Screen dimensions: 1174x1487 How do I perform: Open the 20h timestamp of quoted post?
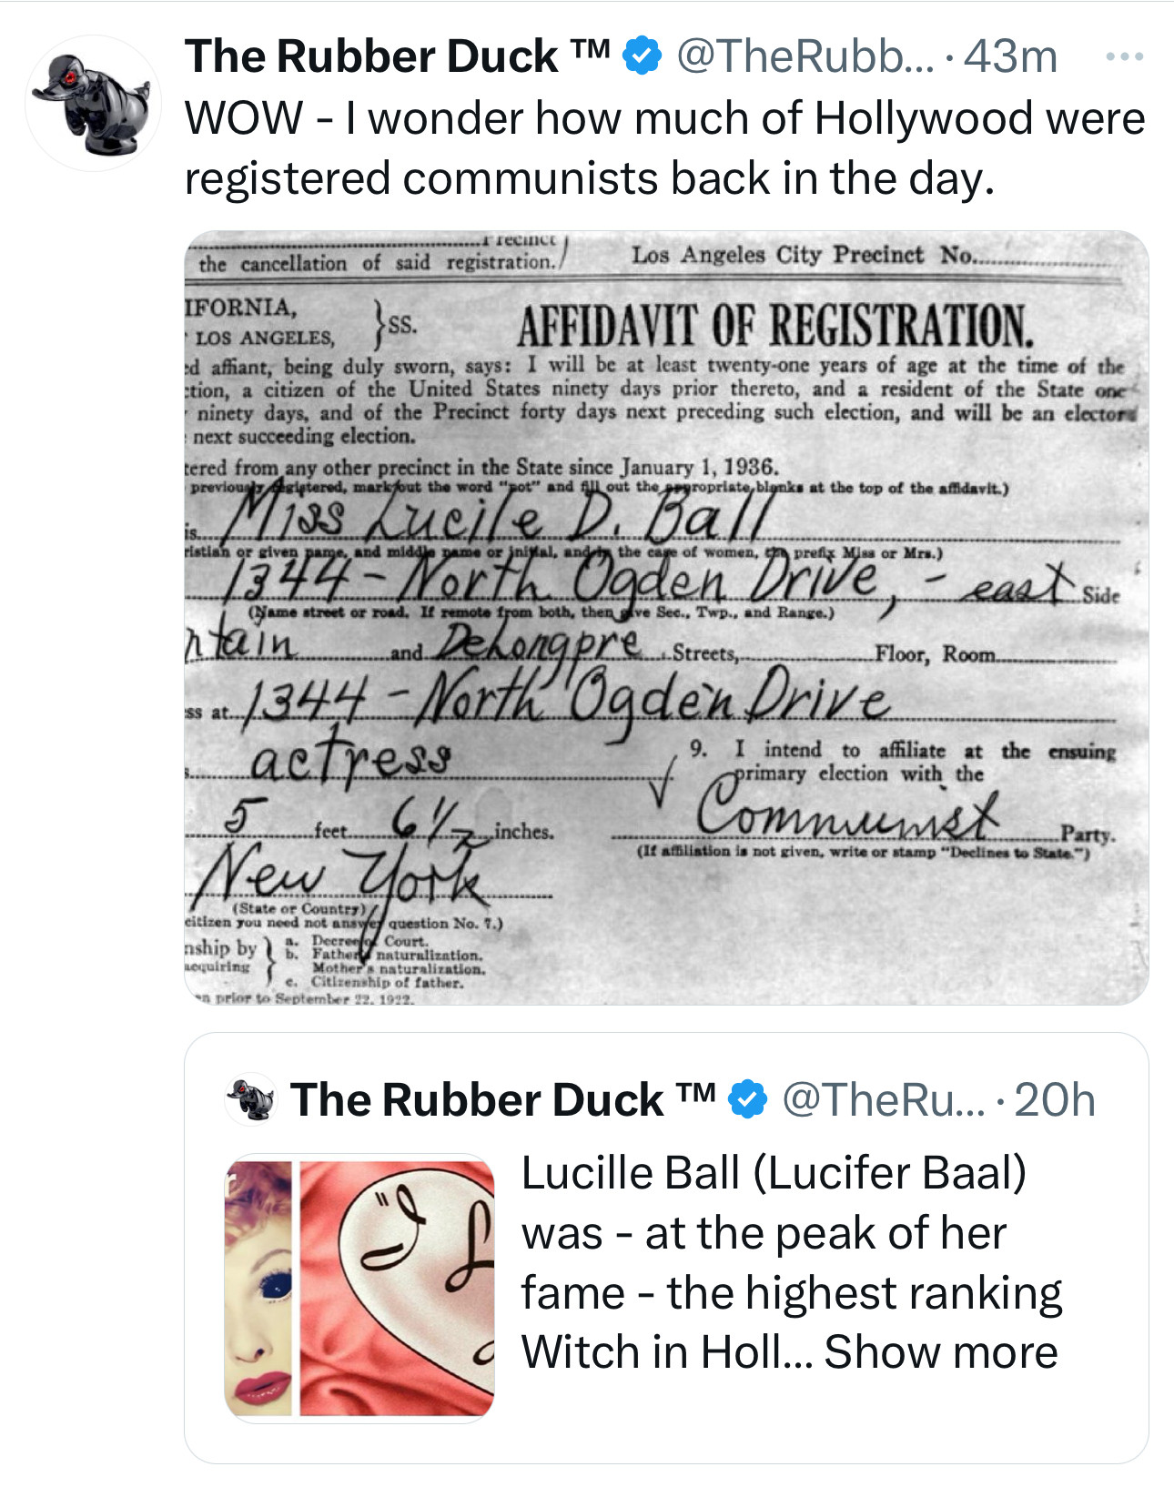click(1054, 1099)
